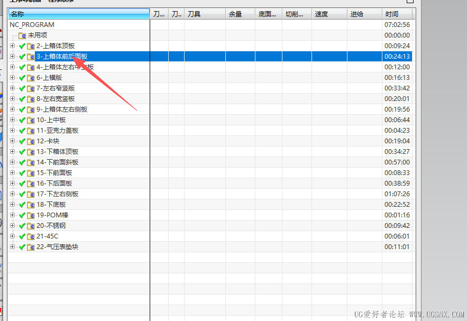Click the folder icon of 13-下箱体顶板

[x=31, y=152]
